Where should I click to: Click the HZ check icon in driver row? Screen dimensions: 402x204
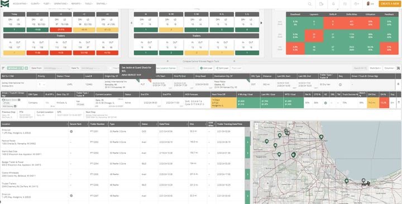coord(326,103)
